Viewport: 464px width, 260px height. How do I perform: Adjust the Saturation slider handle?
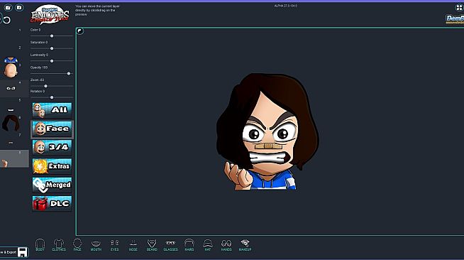pos(52,48)
